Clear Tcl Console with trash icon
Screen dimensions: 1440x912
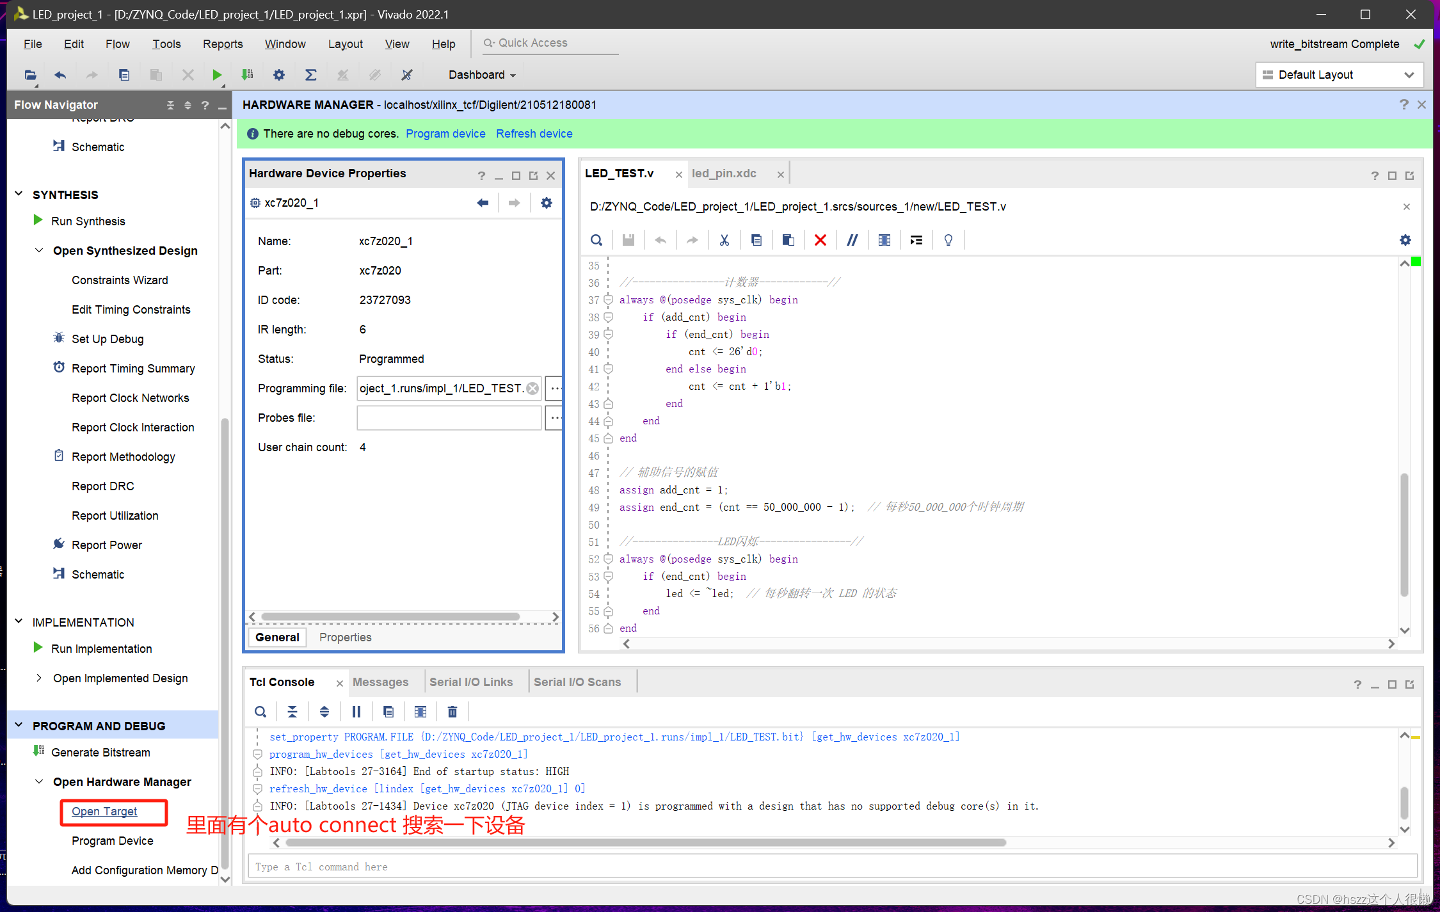[452, 712]
